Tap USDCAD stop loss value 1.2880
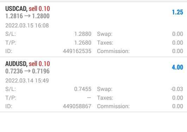The image size is (187, 132). point(83,34)
